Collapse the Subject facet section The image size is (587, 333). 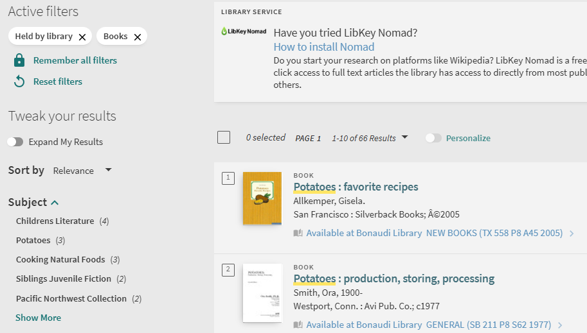(x=55, y=203)
